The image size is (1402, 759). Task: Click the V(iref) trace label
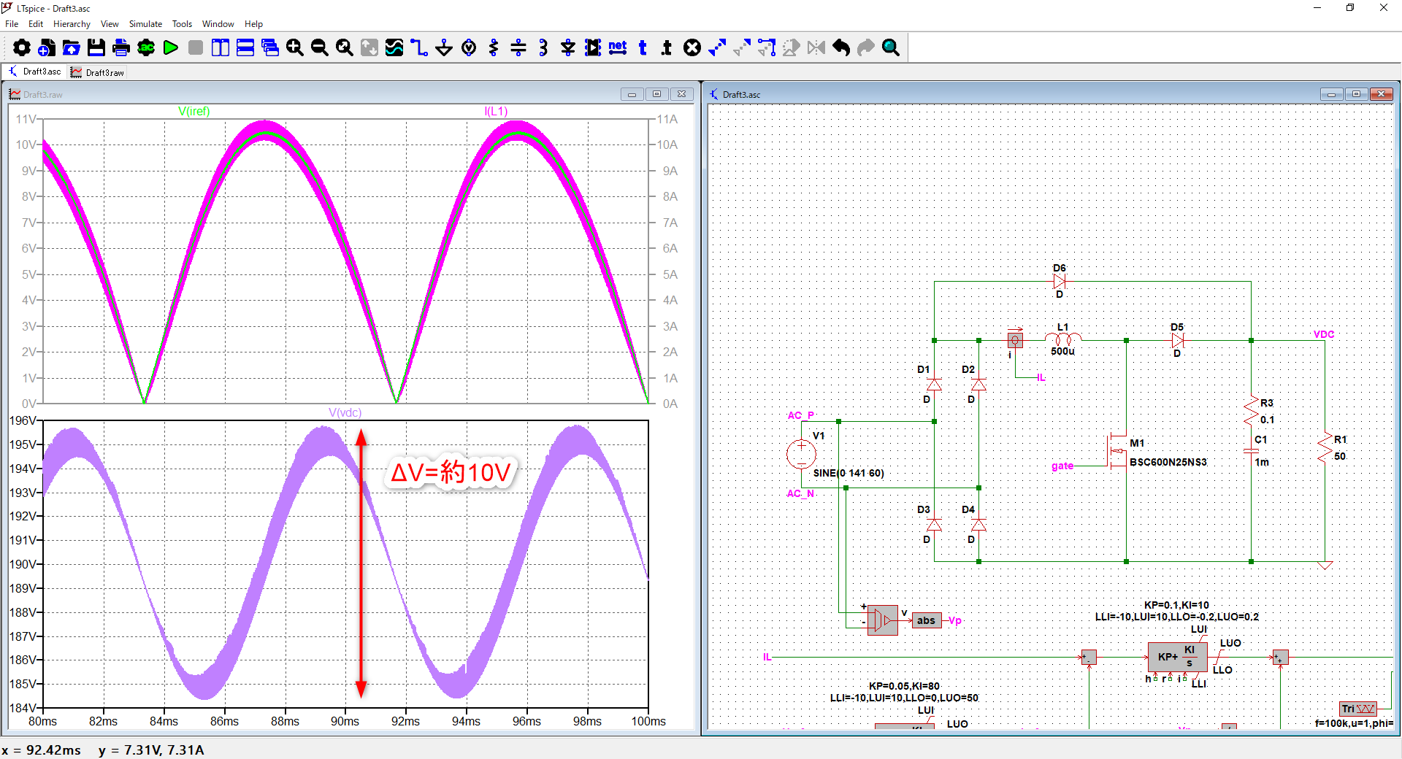pos(194,111)
